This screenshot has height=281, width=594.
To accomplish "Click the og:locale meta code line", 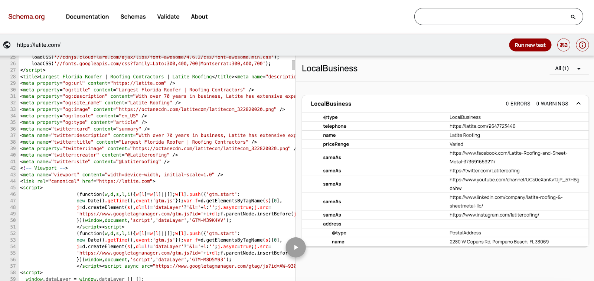I will tap(84, 116).
